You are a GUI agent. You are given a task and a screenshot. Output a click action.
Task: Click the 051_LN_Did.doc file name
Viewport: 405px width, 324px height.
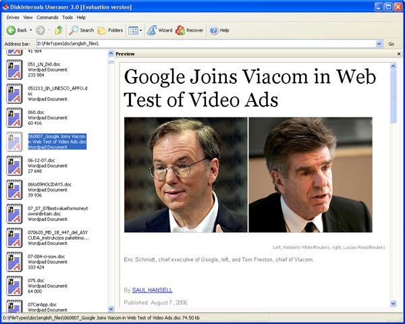tap(44, 64)
